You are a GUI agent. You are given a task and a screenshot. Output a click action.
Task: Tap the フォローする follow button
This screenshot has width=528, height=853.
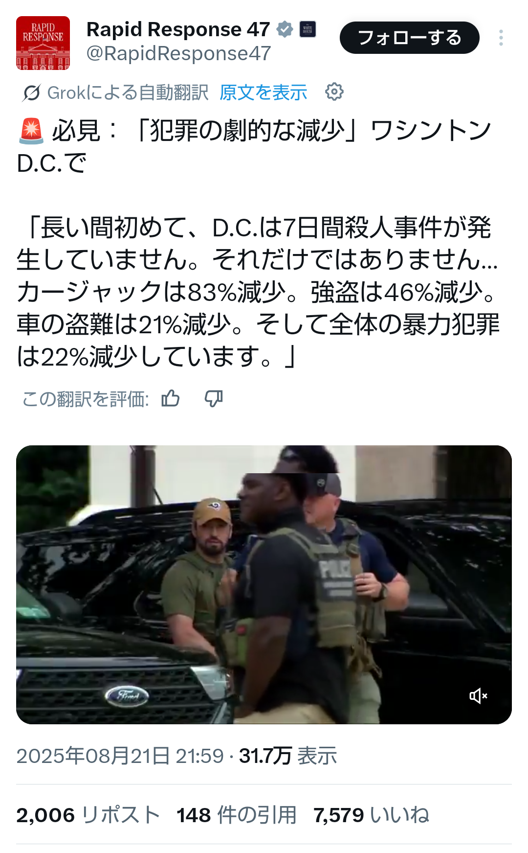(410, 38)
